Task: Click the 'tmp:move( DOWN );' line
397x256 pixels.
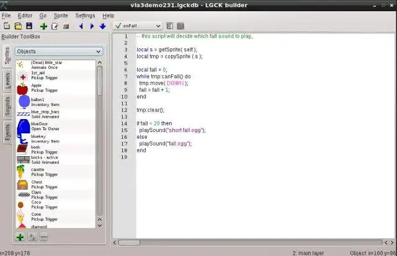Action: pyautogui.click(x=164, y=83)
